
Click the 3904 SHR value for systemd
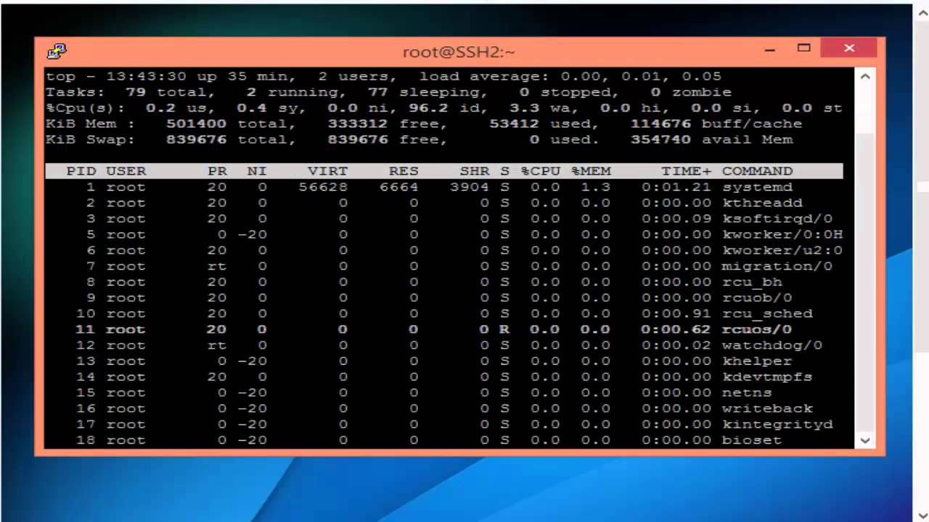[x=470, y=187]
